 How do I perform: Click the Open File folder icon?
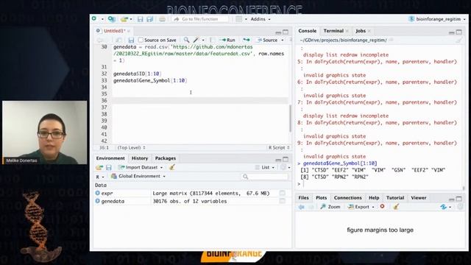point(124,19)
